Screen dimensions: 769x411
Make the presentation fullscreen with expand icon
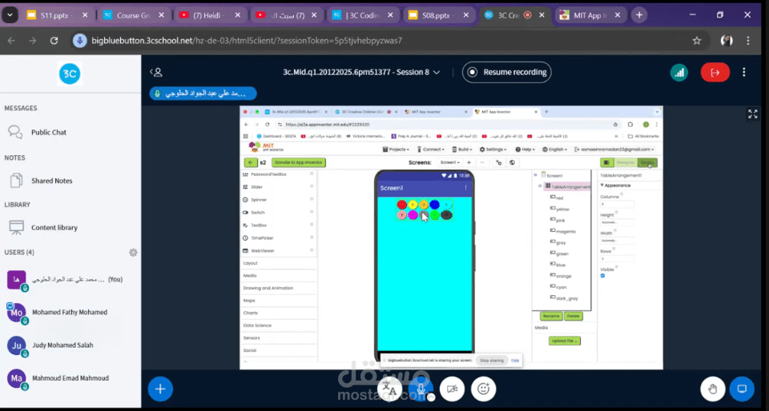[x=753, y=114]
